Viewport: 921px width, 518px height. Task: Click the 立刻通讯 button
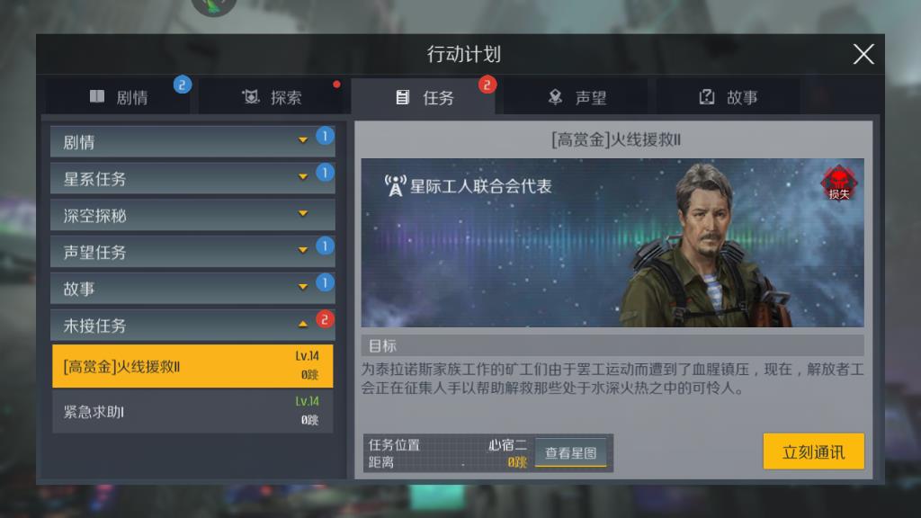click(813, 451)
